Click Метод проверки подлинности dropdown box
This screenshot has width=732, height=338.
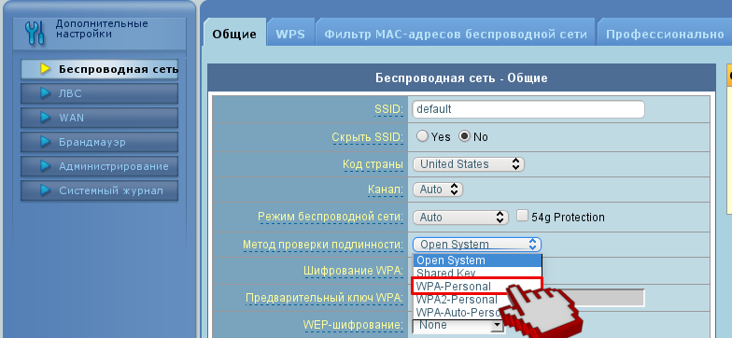tap(476, 245)
